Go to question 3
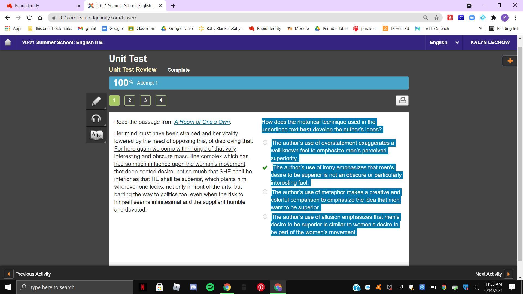The image size is (523, 294). [x=145, y=100]
